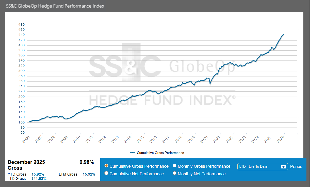
Task: Click the final peak data point on the line
Action: 283,34
